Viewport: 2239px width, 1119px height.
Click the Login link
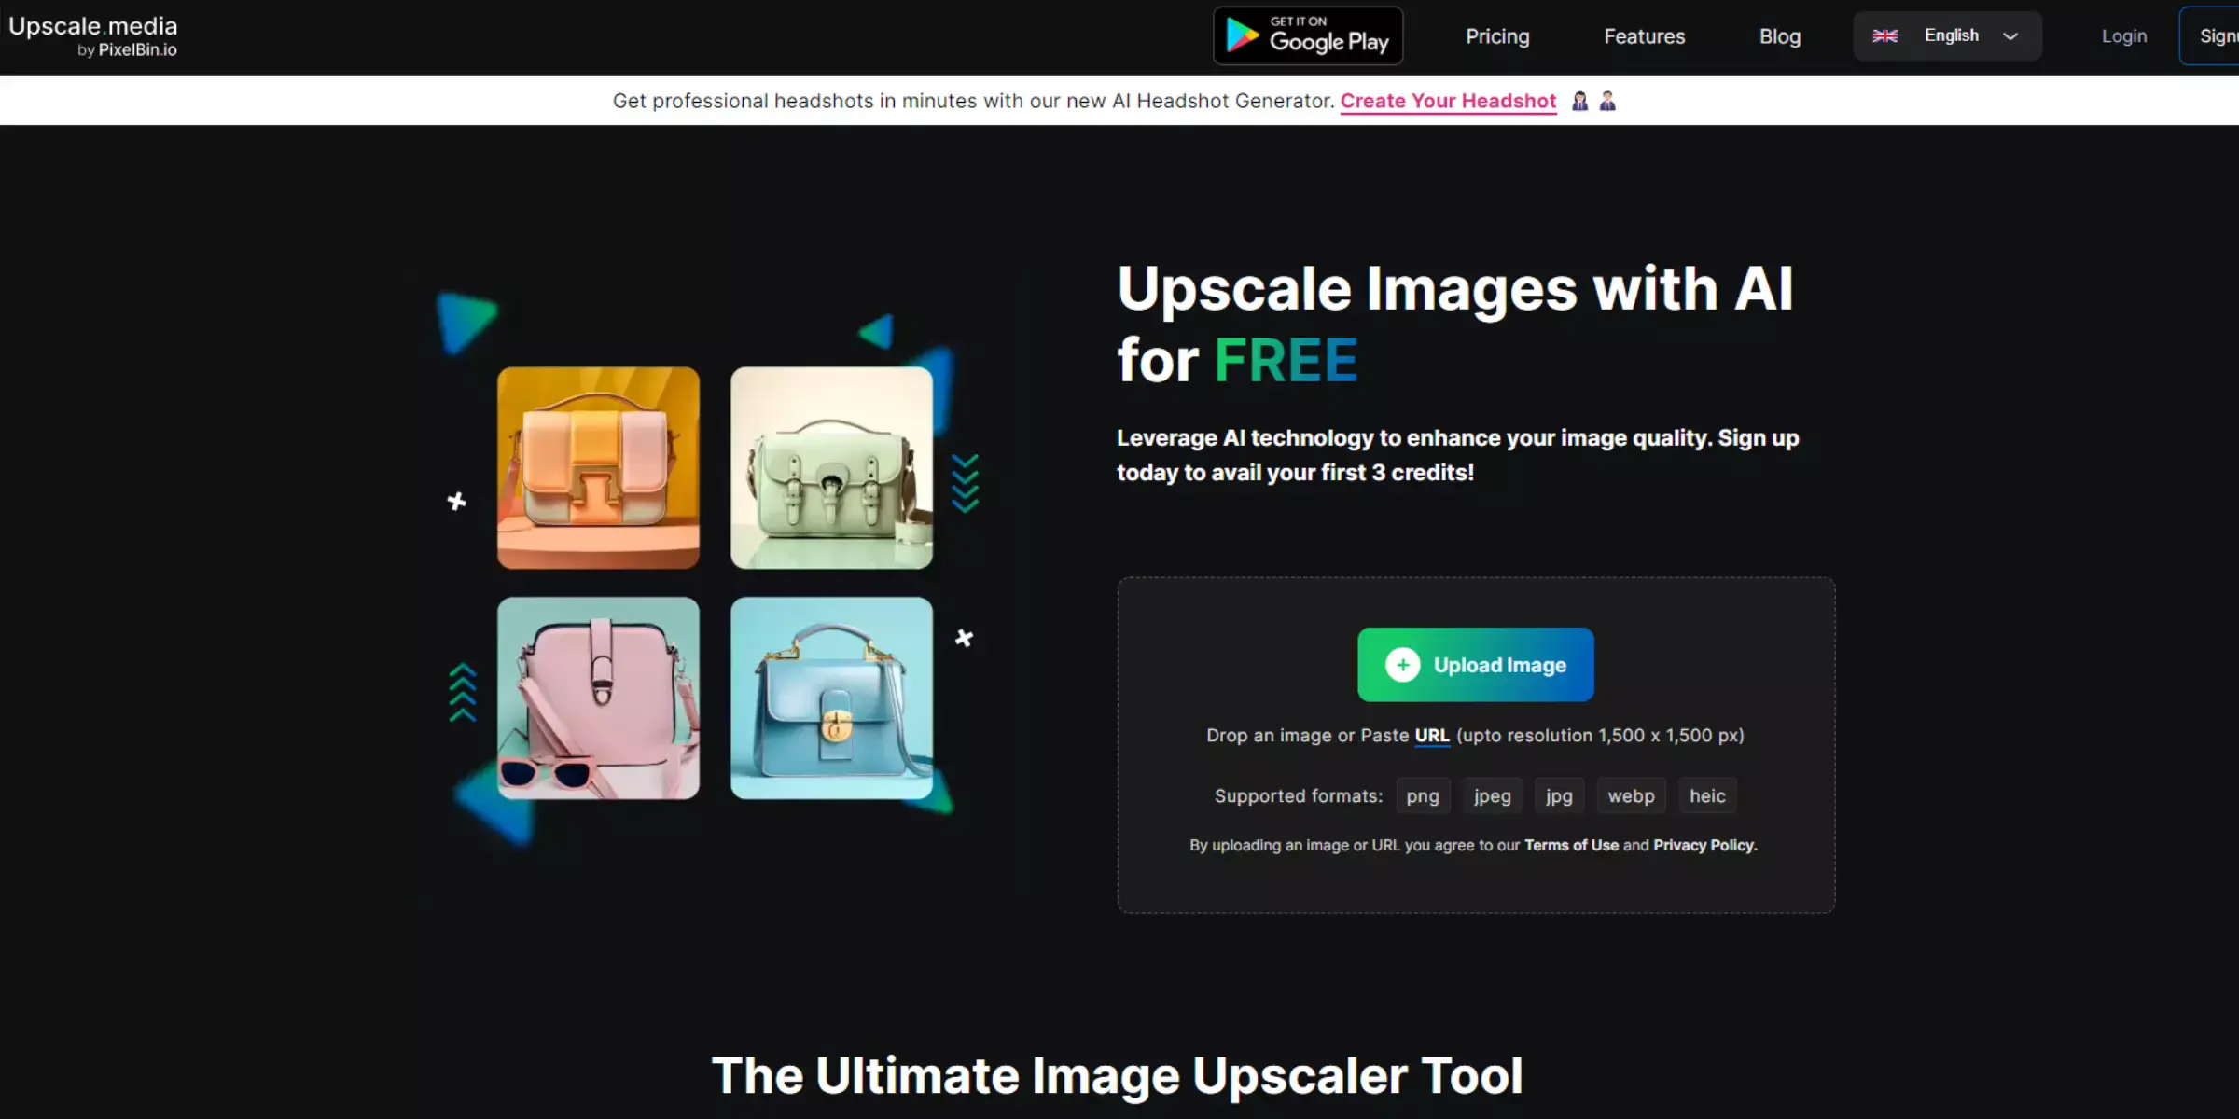(2124, 36)
